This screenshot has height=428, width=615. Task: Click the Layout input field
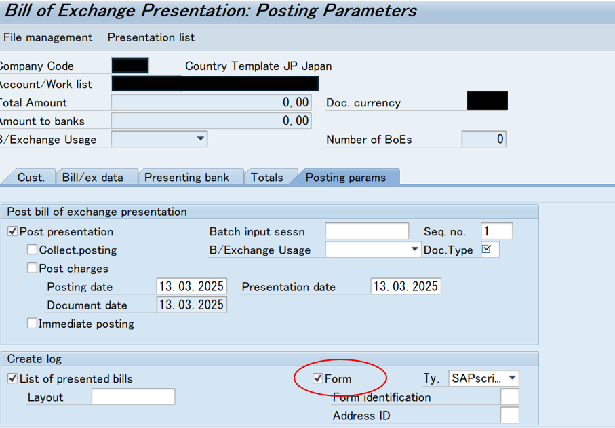tap(134, 397)
